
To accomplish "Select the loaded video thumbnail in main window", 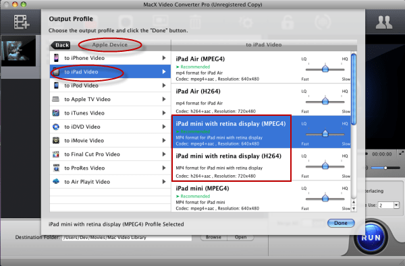I will point(18,51).
